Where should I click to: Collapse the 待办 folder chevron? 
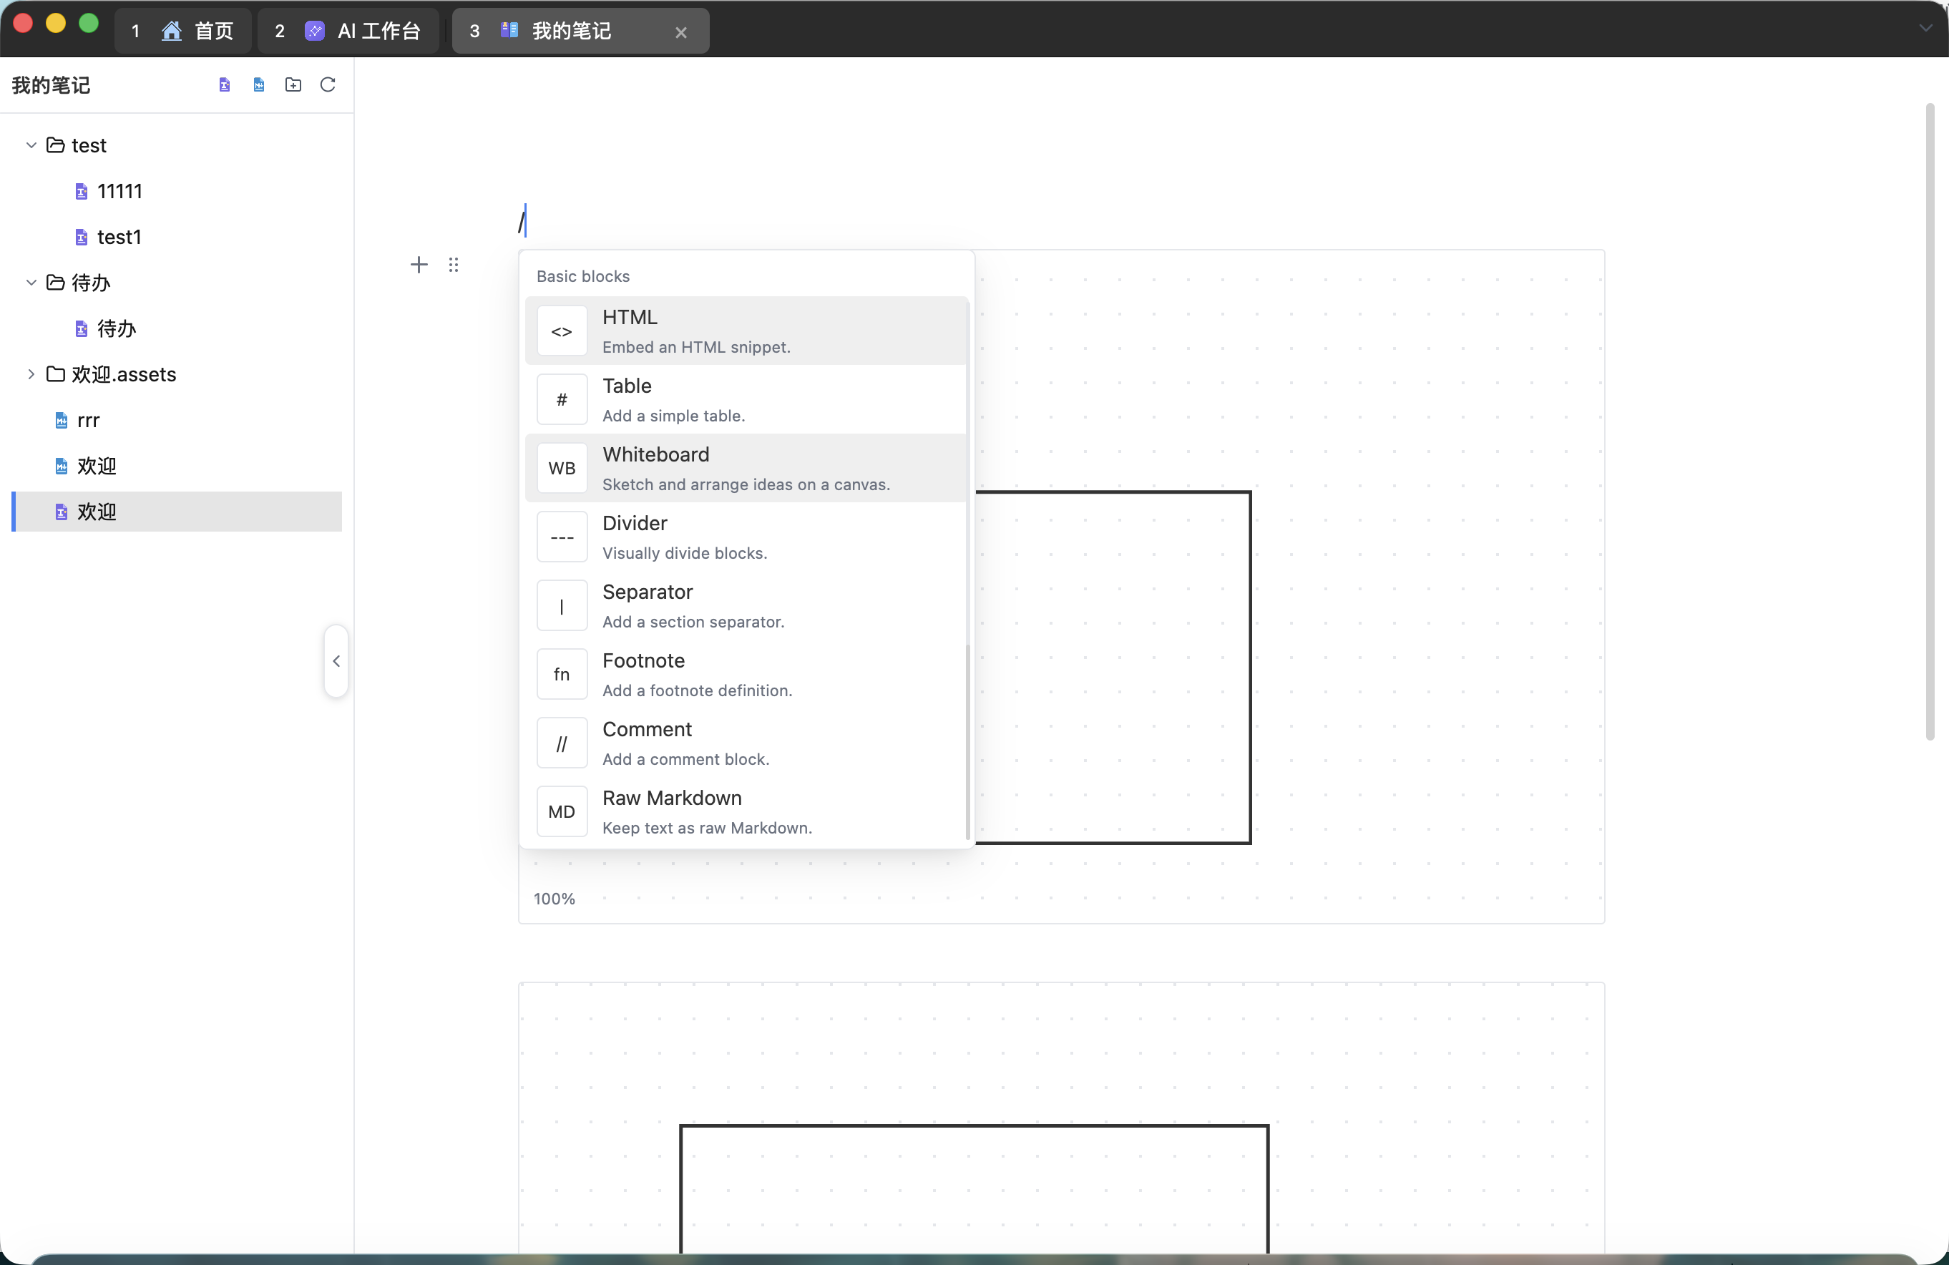(31, 283)
